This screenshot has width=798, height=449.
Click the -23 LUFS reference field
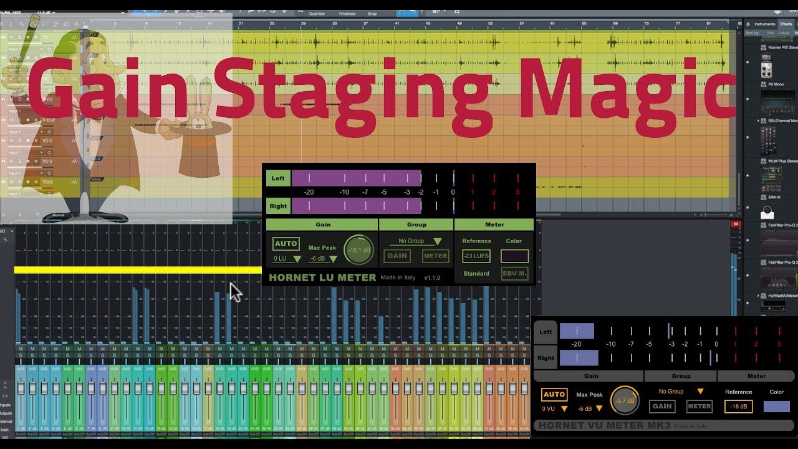tap(476, 256)
